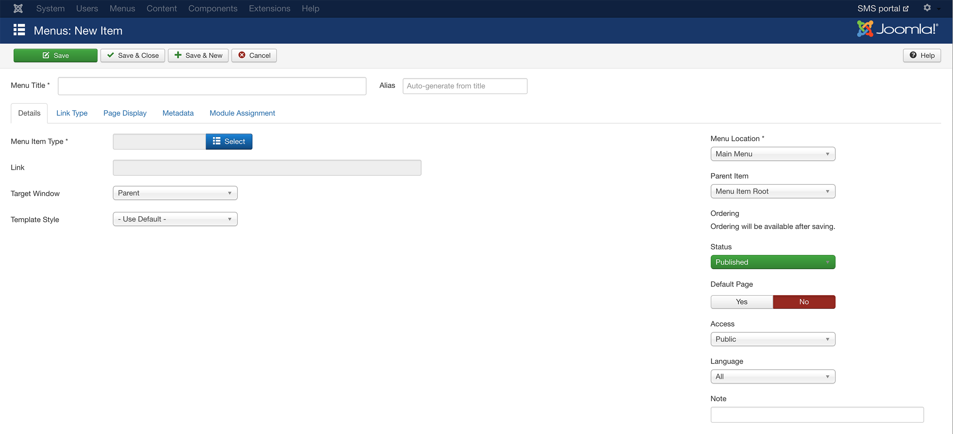Click into the Menu Title field
Screen dimensions: 953x434
coord(212,86)
